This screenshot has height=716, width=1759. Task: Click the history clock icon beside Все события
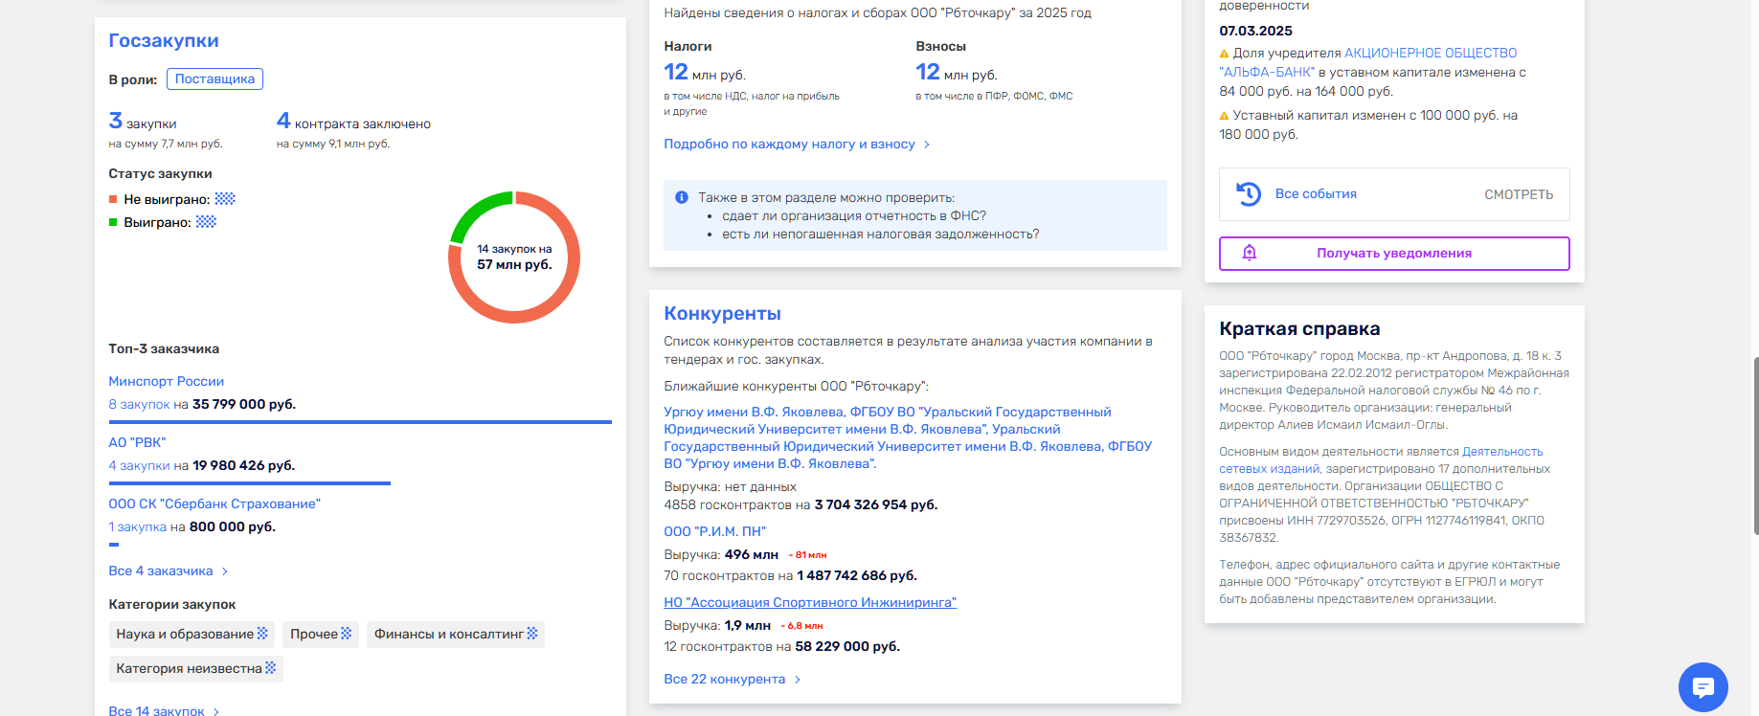1249,193
